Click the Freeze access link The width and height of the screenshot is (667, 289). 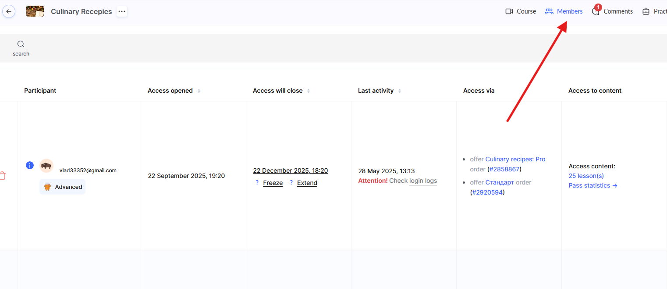tap(273, 183)
